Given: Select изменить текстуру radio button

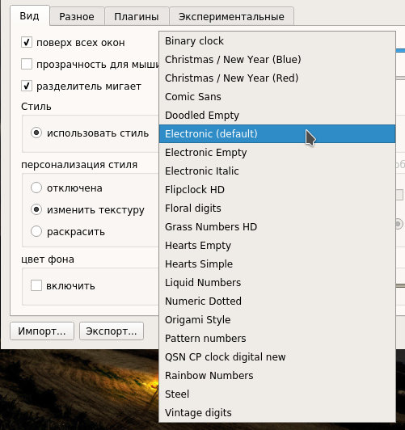Looking at the screenshot, I should (x=36, y=209).
